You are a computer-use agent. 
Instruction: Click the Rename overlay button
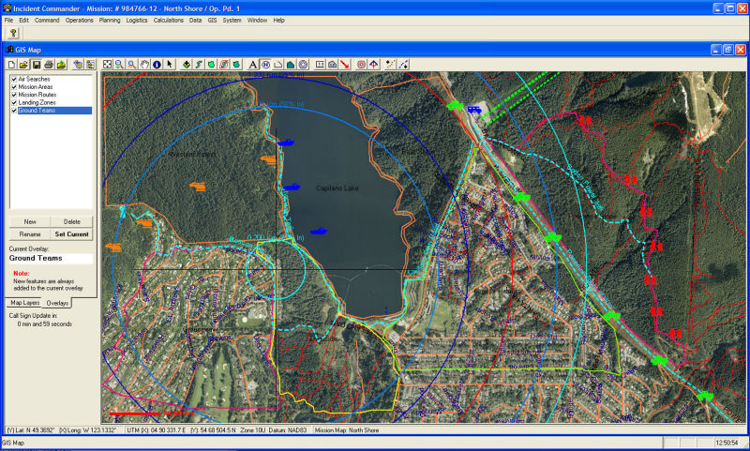click(30, 233)
